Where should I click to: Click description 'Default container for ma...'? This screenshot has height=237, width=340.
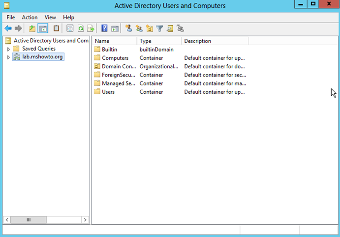[x=215, y=83]
